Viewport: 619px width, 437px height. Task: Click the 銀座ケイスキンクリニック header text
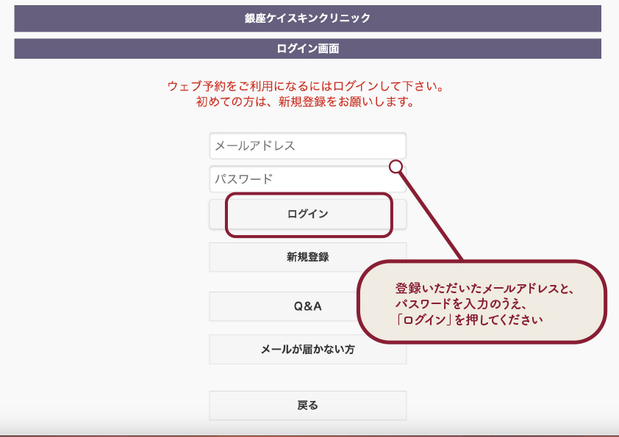tap(307, 18)
